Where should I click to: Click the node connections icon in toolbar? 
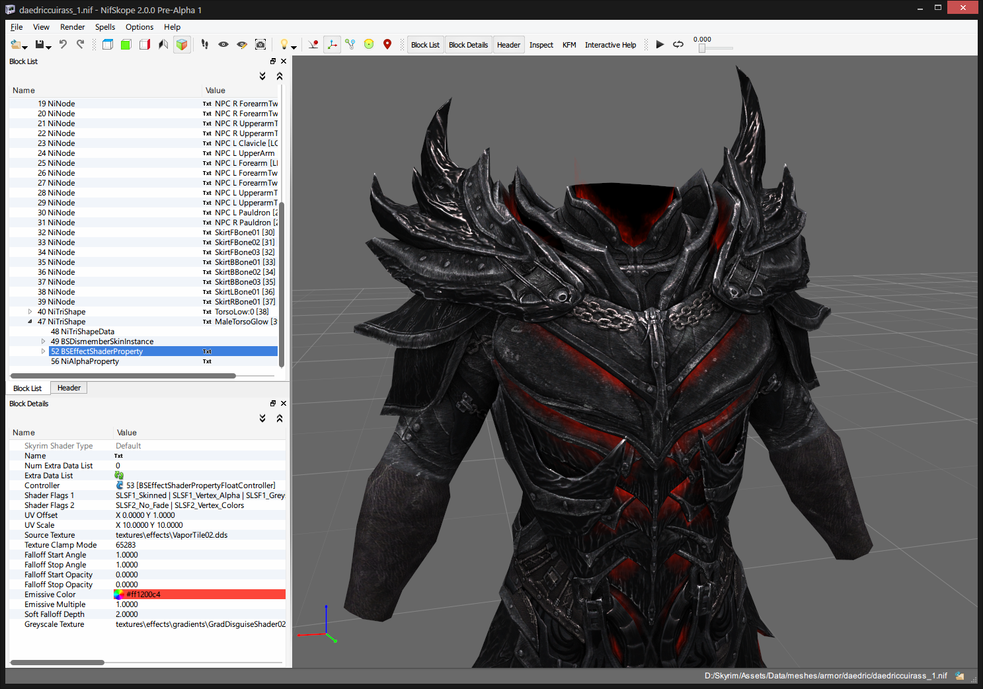point(350,44)
